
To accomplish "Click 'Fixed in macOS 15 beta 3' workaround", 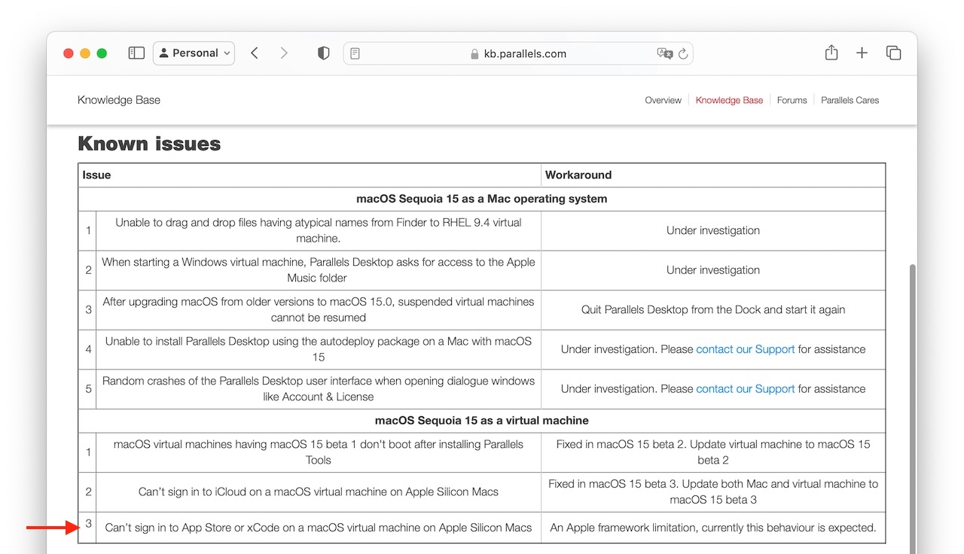I will tap(713, 492).
